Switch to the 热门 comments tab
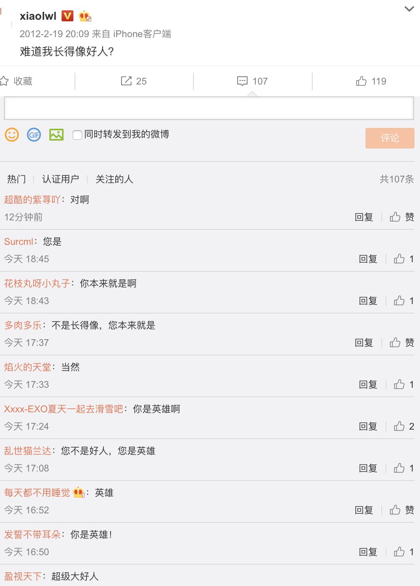Screen dimensions: 420x586 point(17,179)
